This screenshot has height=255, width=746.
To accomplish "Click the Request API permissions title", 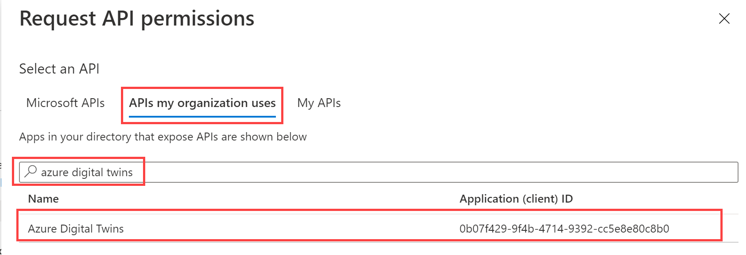I will (137, 19).
